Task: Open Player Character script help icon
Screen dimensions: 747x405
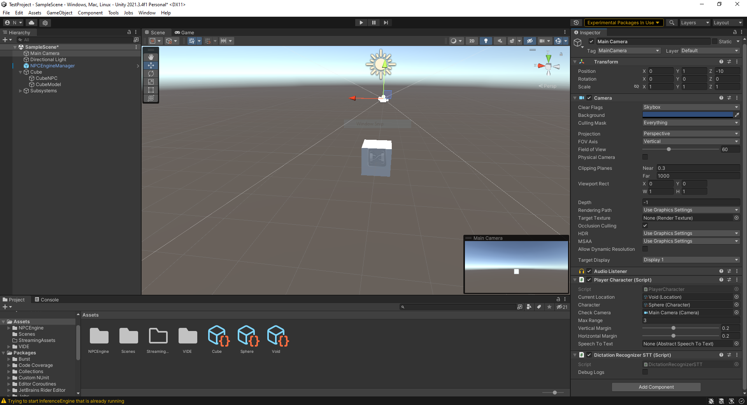Action: 721,280
